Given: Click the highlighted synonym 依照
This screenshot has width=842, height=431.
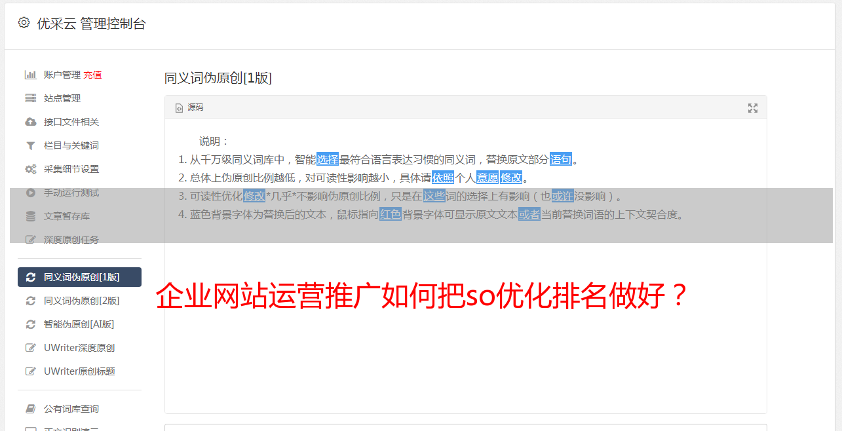Looking at the screenshot, I should click(443, 178).
